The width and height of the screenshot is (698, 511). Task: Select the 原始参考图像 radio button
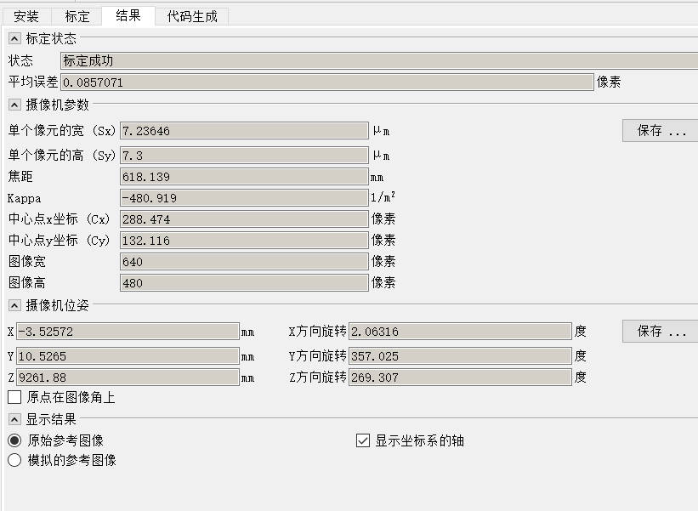pyautogui.click(x=14, y=440)
